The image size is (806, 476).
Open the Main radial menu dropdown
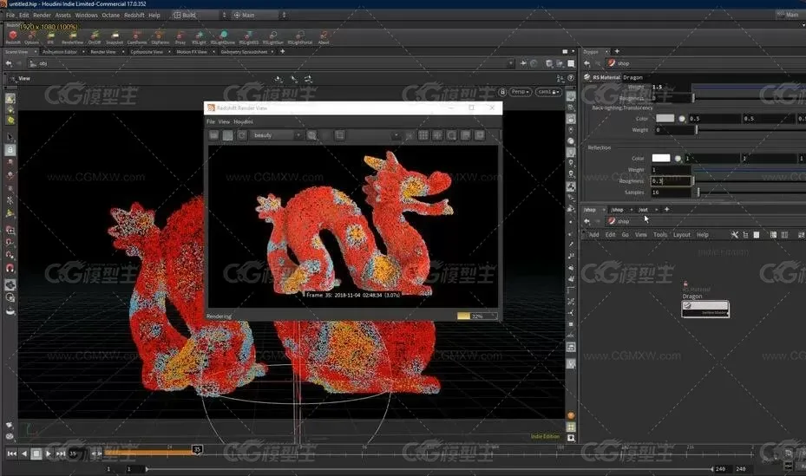259,15
